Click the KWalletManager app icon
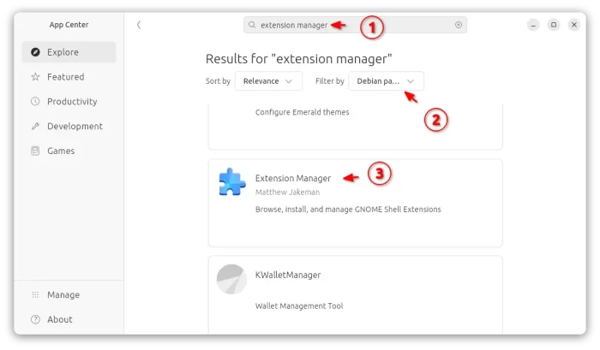 point(231,279)
